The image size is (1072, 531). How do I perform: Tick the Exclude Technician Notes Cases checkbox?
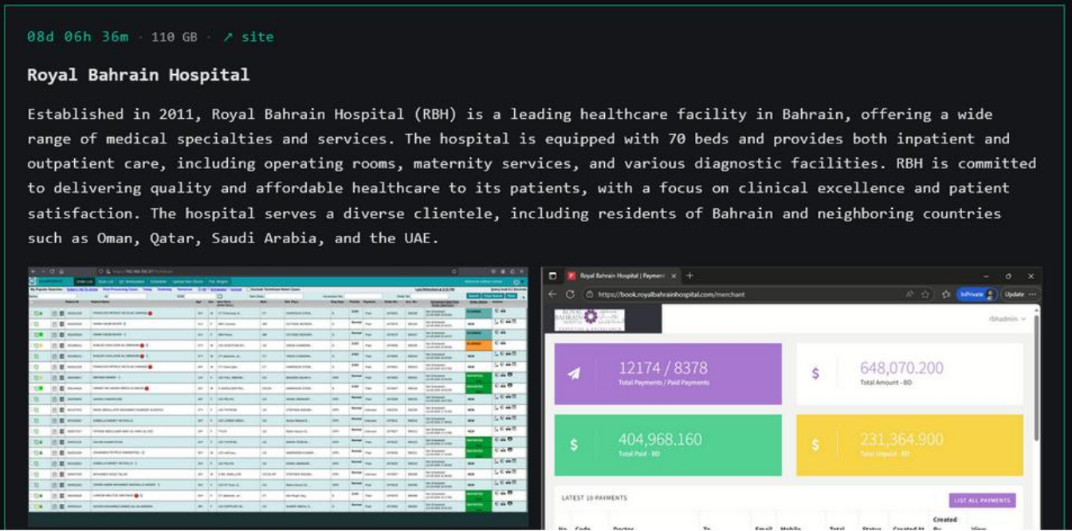tap(248, 289)
